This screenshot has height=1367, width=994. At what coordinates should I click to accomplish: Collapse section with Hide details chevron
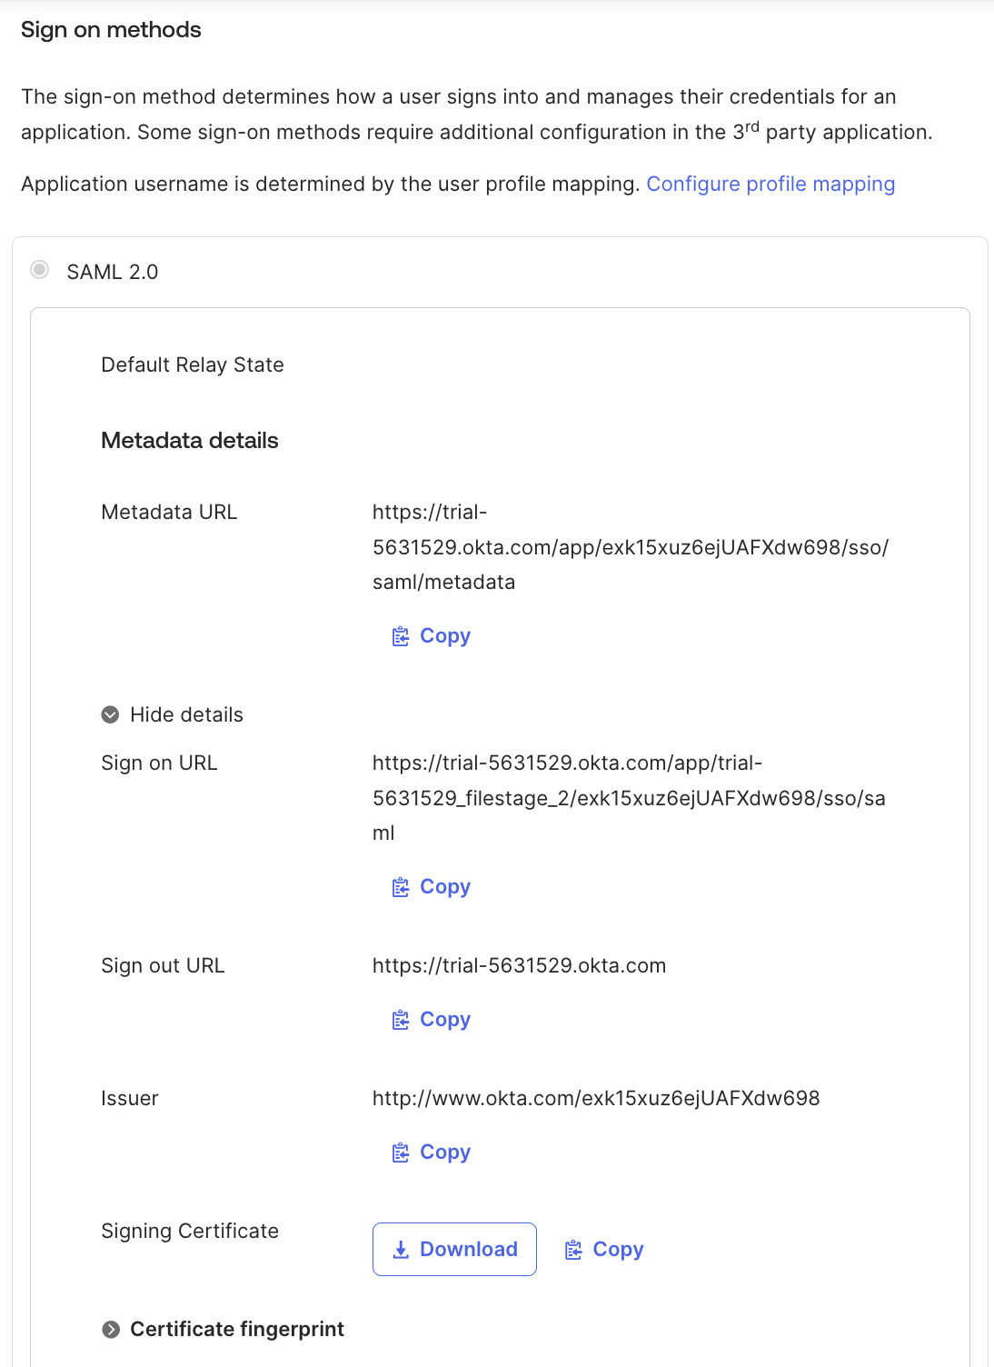pos(110,714)
